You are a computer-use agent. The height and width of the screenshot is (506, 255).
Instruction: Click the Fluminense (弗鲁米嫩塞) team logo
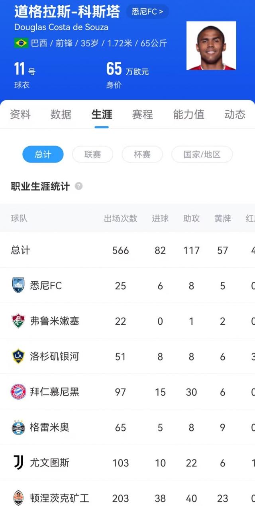[18, 321]
